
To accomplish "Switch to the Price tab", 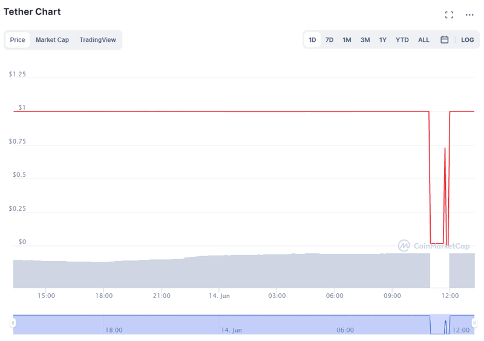I will click(x=18, y=40).
